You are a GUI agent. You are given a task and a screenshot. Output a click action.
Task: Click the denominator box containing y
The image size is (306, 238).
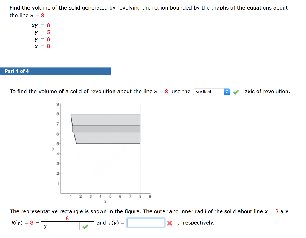click(x=61, y=226)
